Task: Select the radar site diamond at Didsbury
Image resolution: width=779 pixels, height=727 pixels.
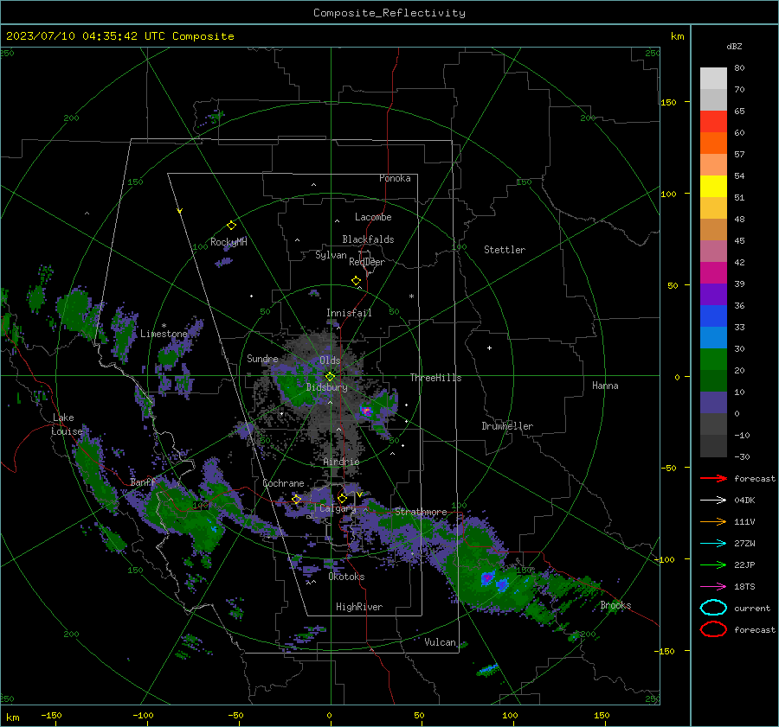Action: [x=330, y=377]
